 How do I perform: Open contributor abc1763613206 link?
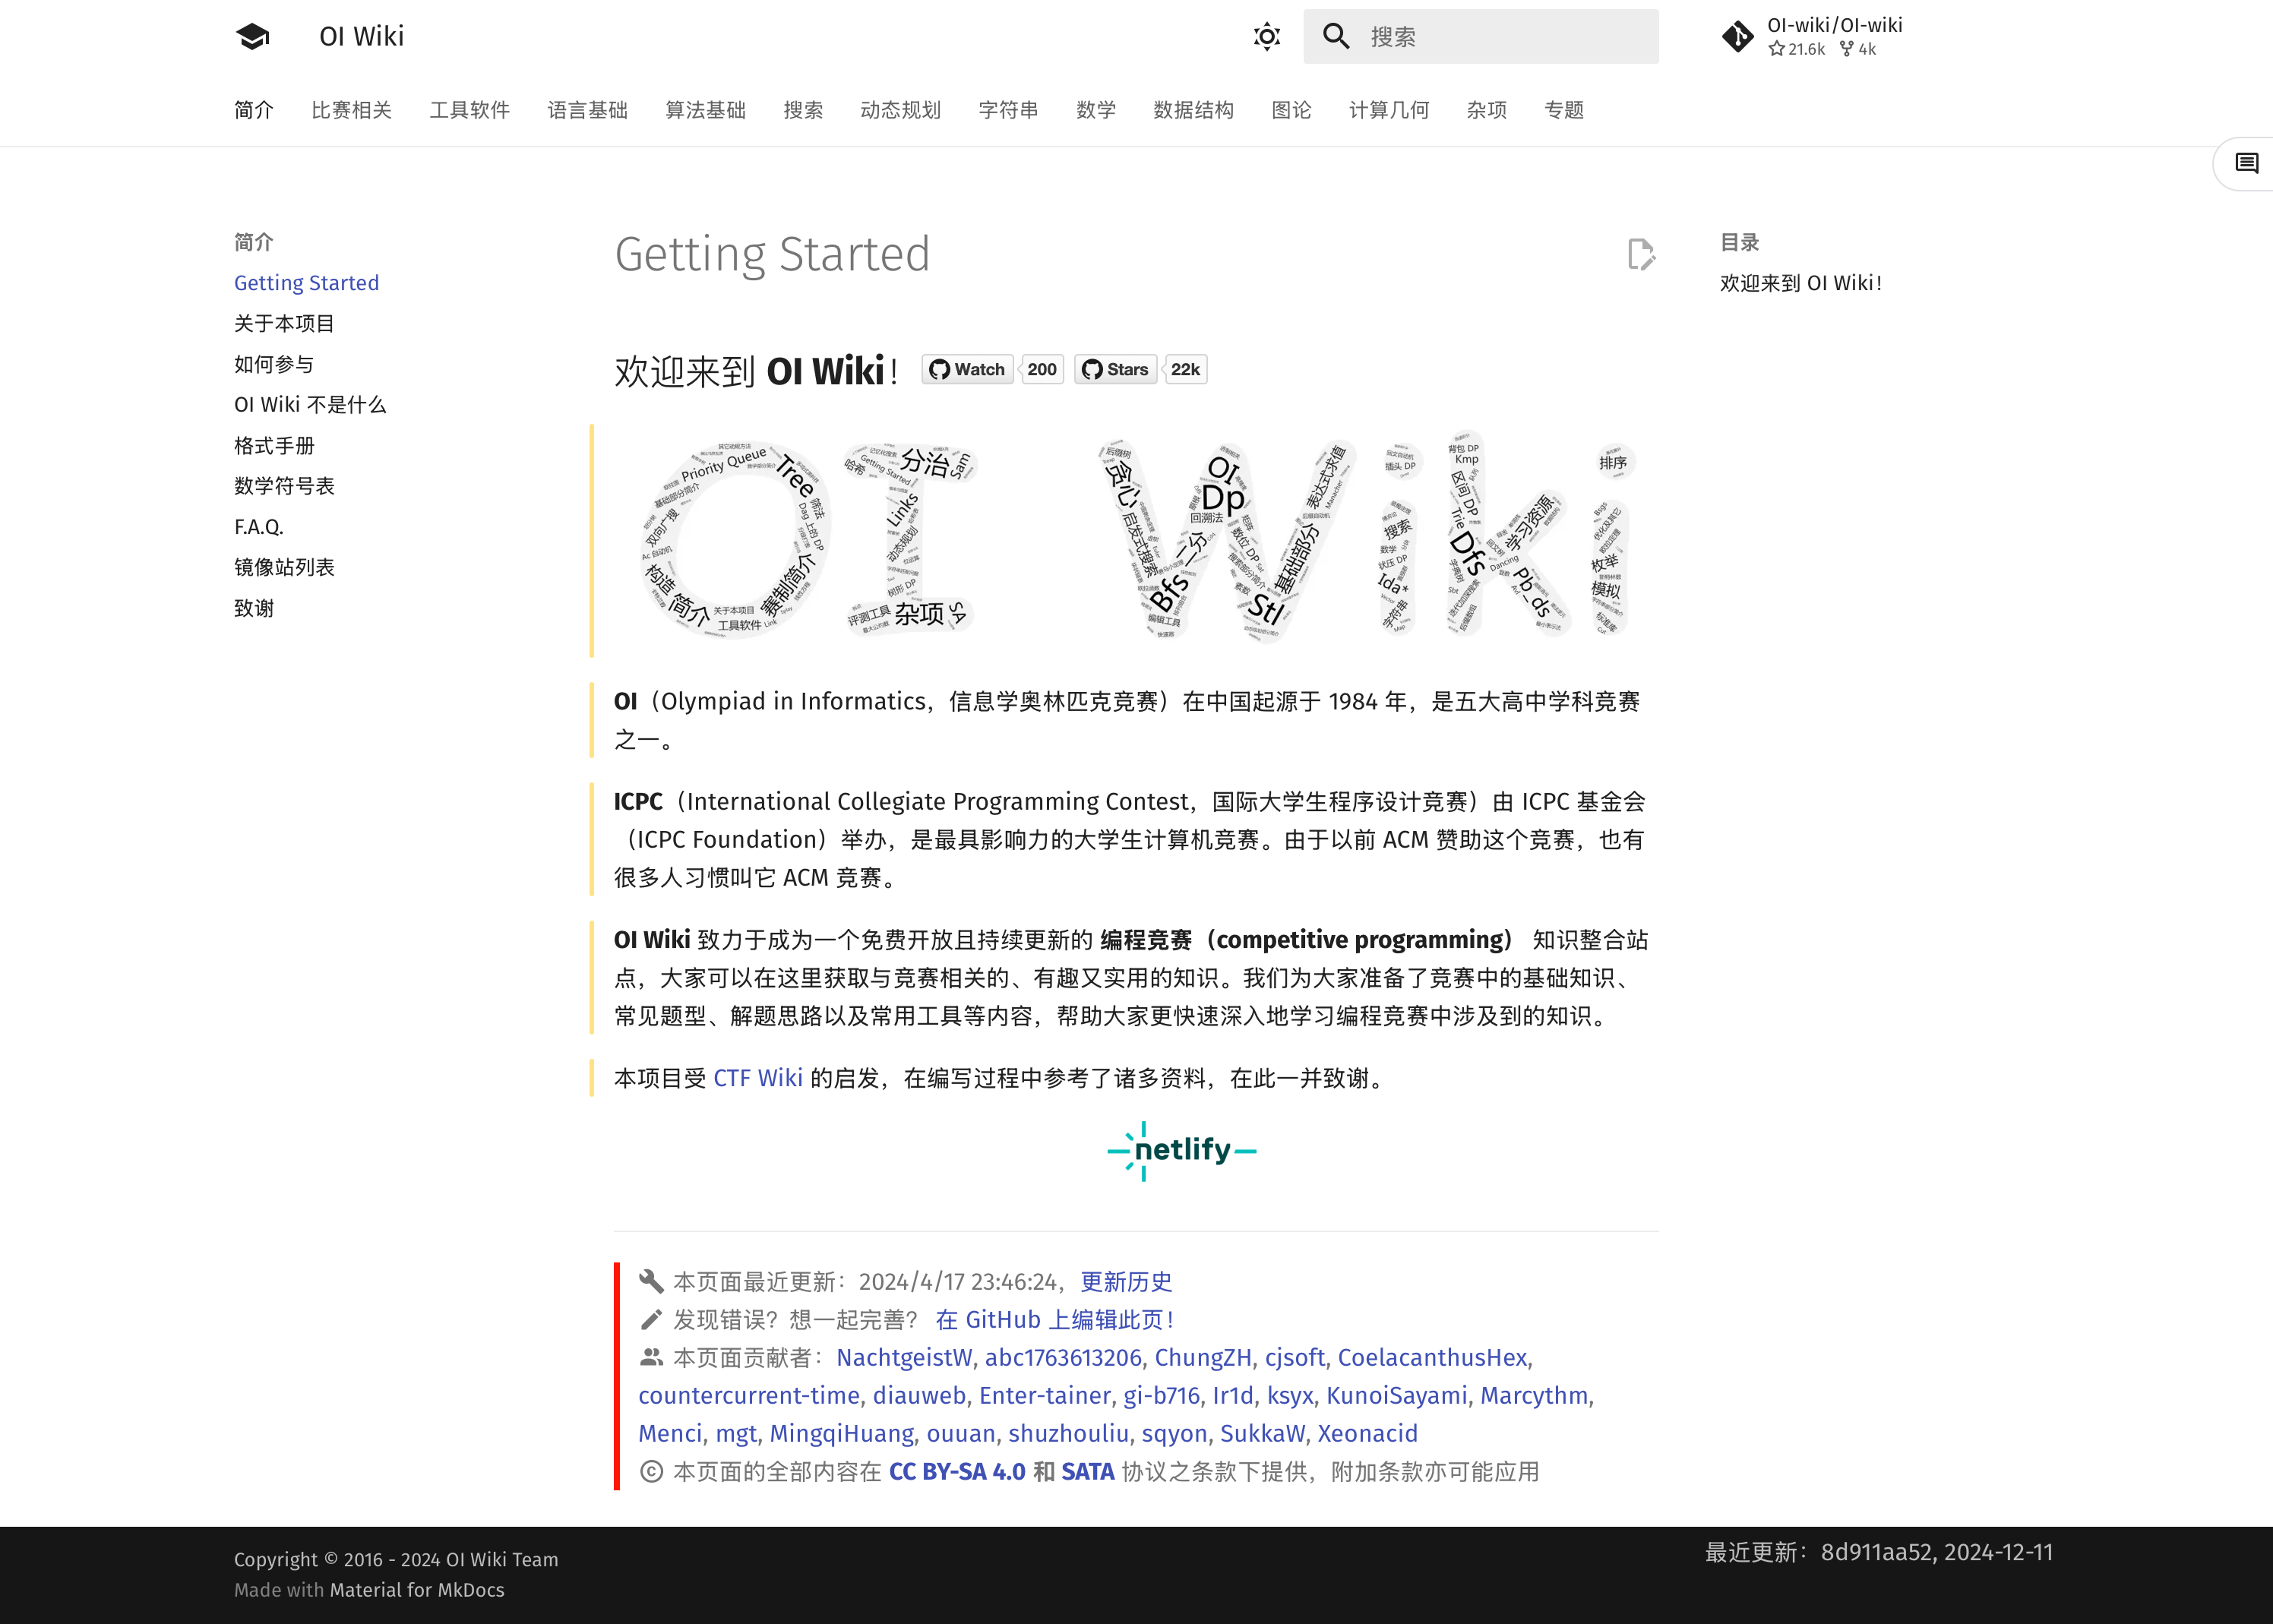[x=1063, y=1358]
